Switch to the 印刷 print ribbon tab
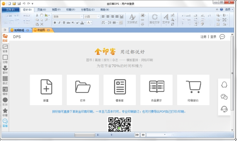237x141 pixels. pyautogui.click(x=70, y=10)
